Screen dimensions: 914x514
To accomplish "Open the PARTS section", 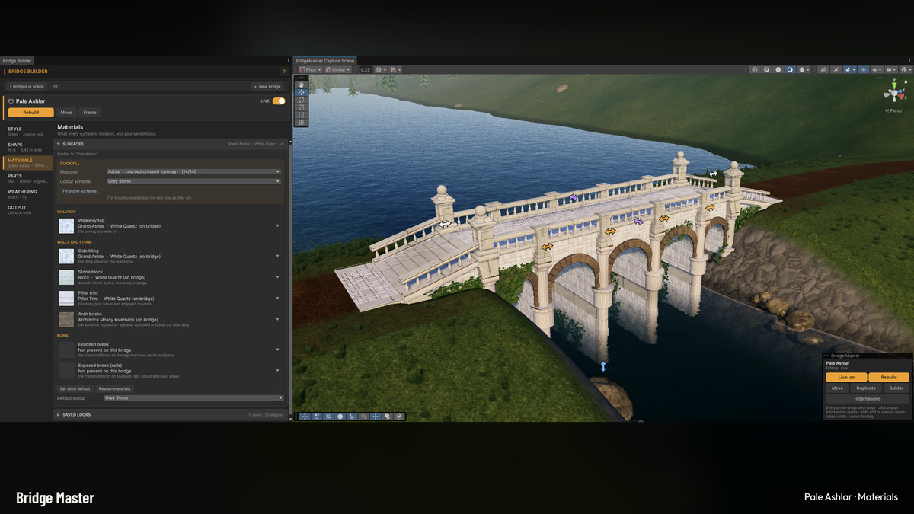I will (x=27, y=178).
